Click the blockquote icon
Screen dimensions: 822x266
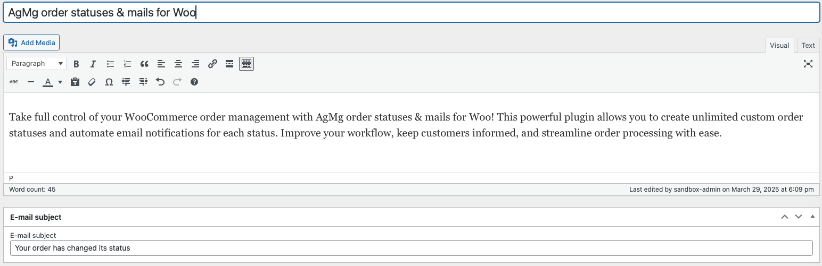(144, 64)
